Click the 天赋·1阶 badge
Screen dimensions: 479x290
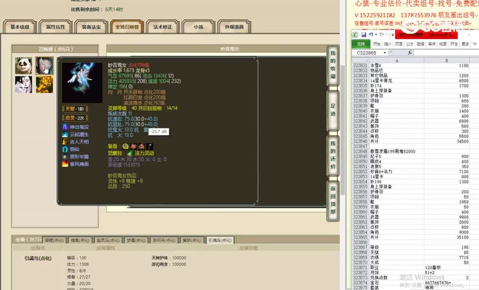coord(75,109)
